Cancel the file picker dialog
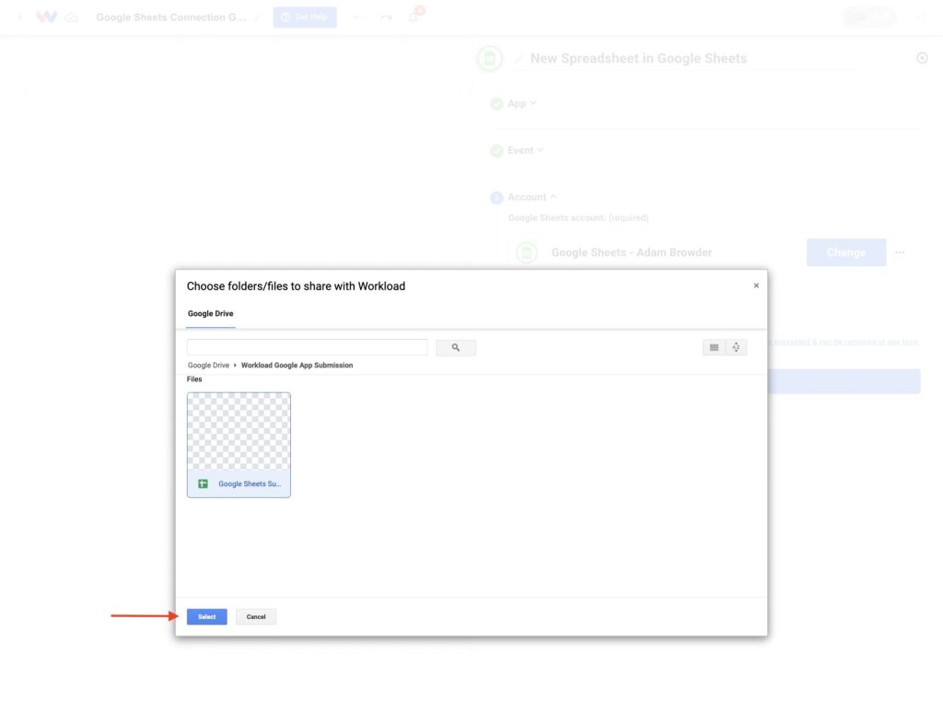 point(256,617)
